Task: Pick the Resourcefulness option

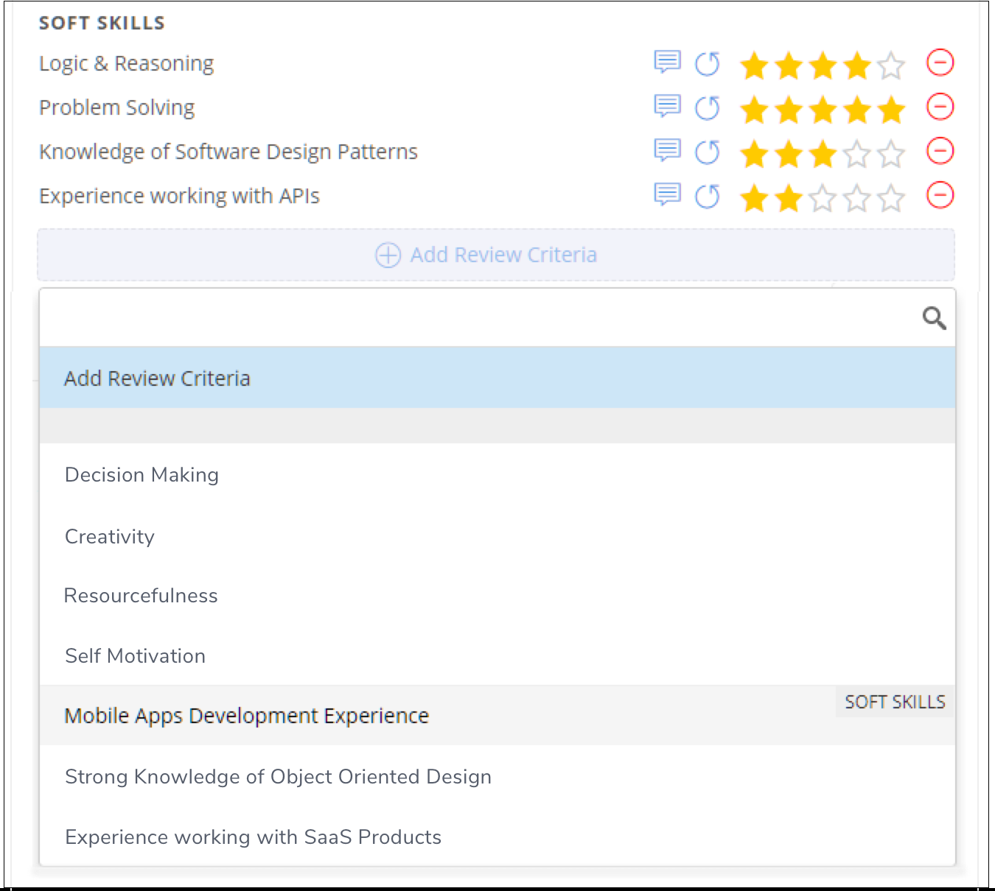Action: (x=141, y=596)
